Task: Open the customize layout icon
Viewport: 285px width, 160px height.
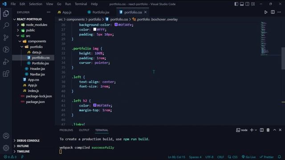Action: pos(253,4)
